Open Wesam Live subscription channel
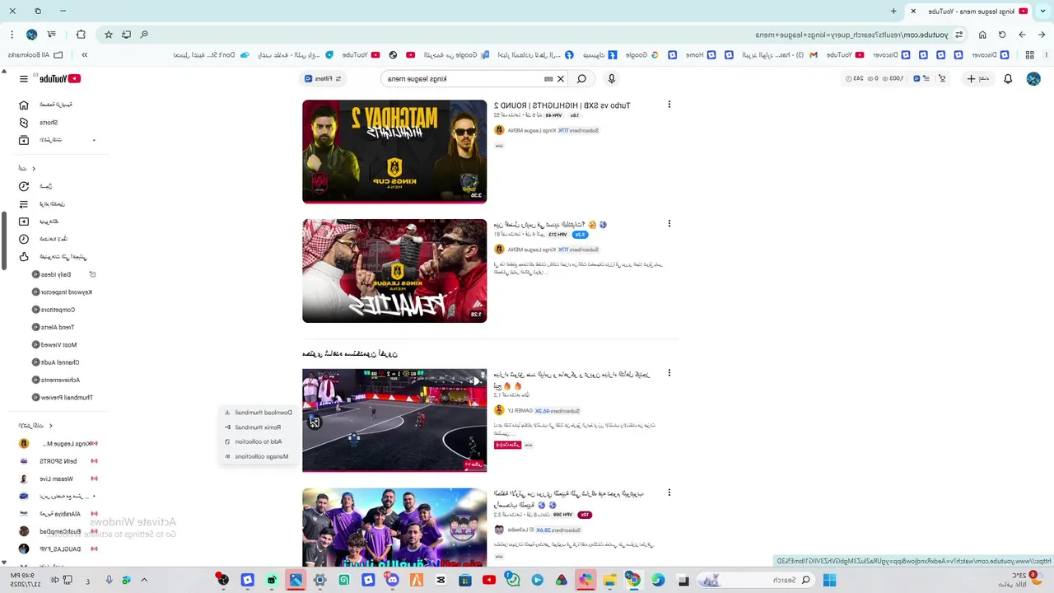 pos(58,479)
